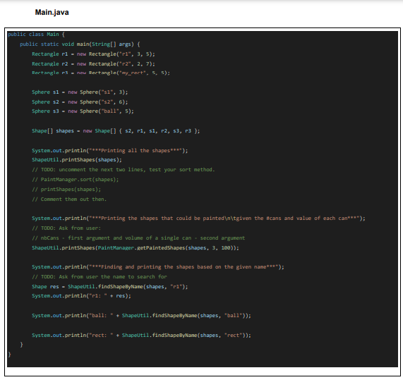Click the commented 'PaintManager.sort(shapes);' line
This screenshot has width=403, height=387.
click(76, 180)
